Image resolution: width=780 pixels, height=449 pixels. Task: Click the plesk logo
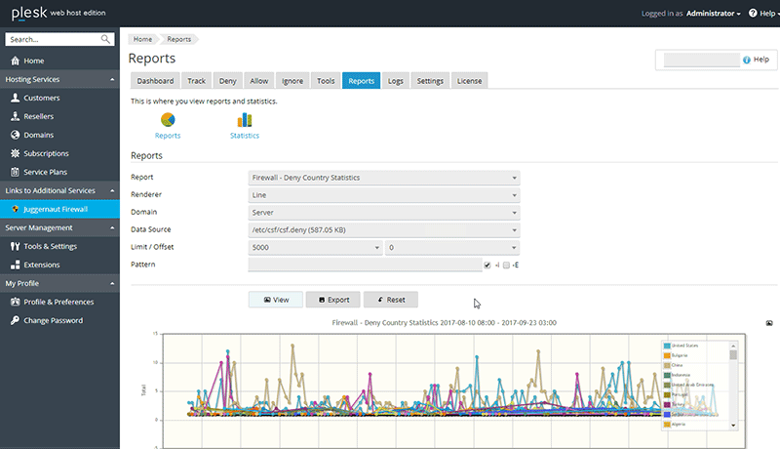(29, 13)
